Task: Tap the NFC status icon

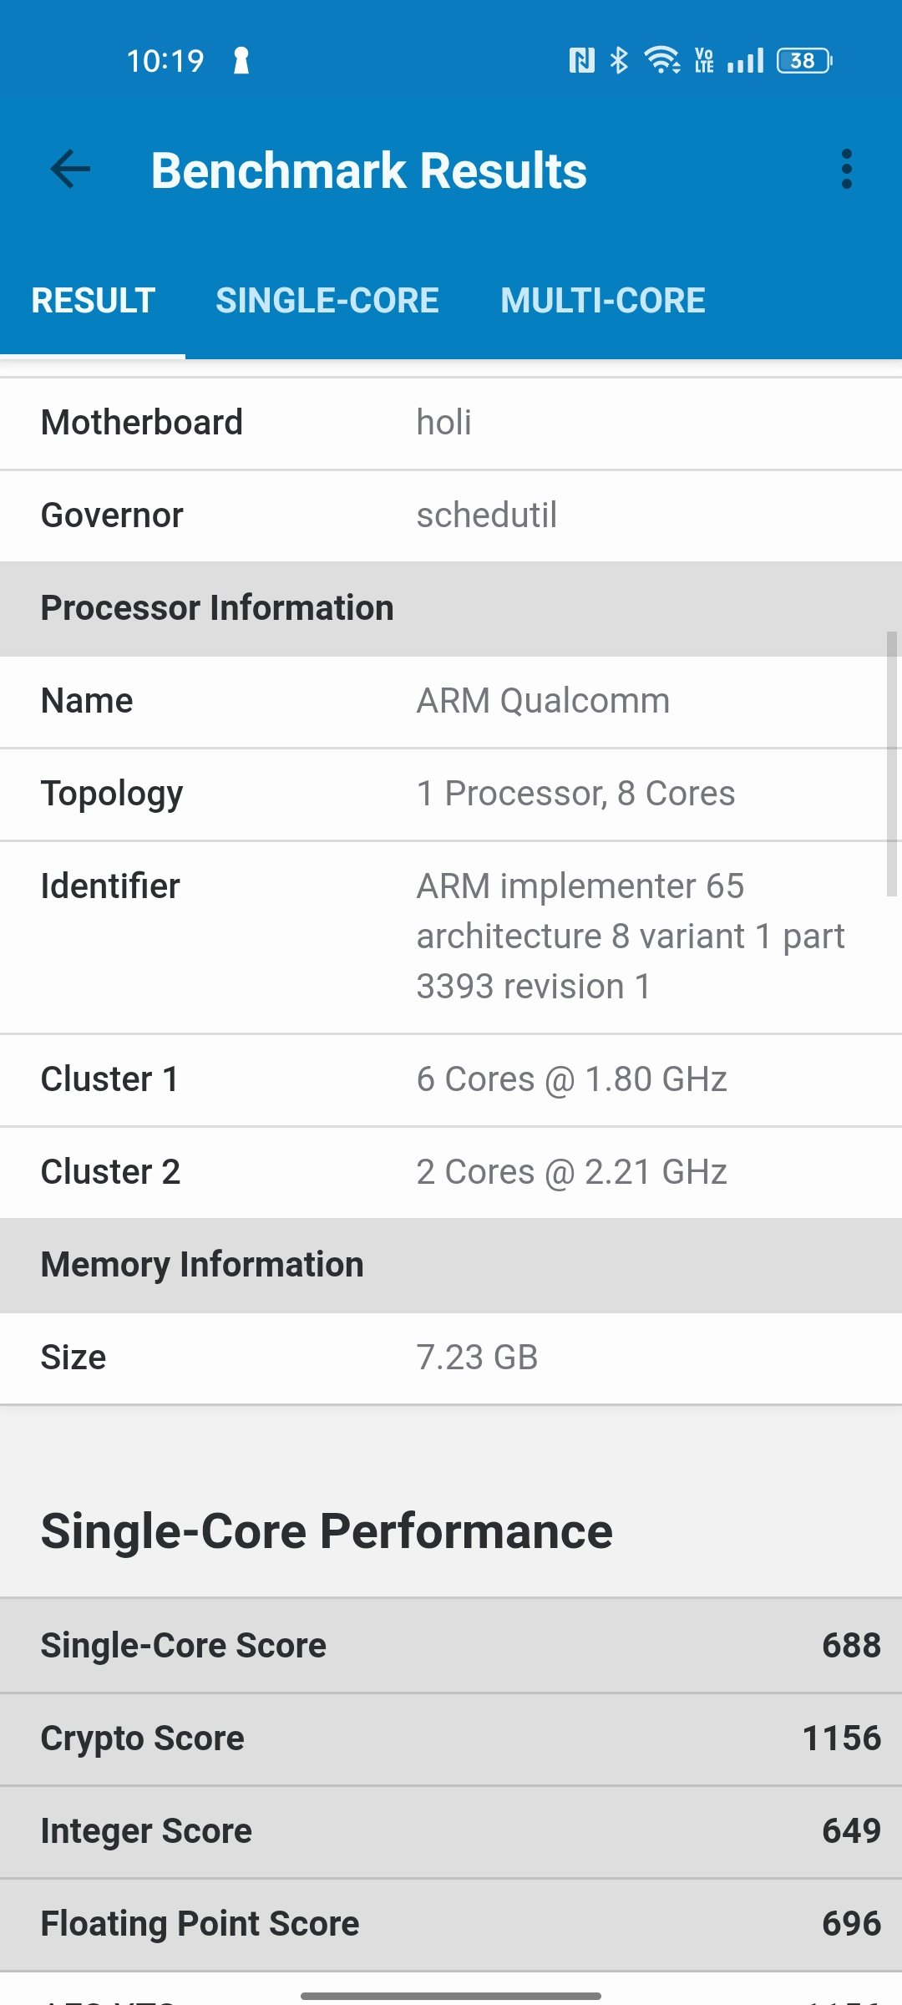Action: (x=582, y=60)
